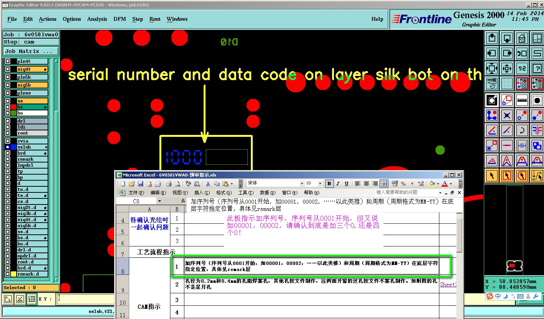The width and height of the screenshot is (544, 319).
Task: Open the Rout menu
Action: 155,19
